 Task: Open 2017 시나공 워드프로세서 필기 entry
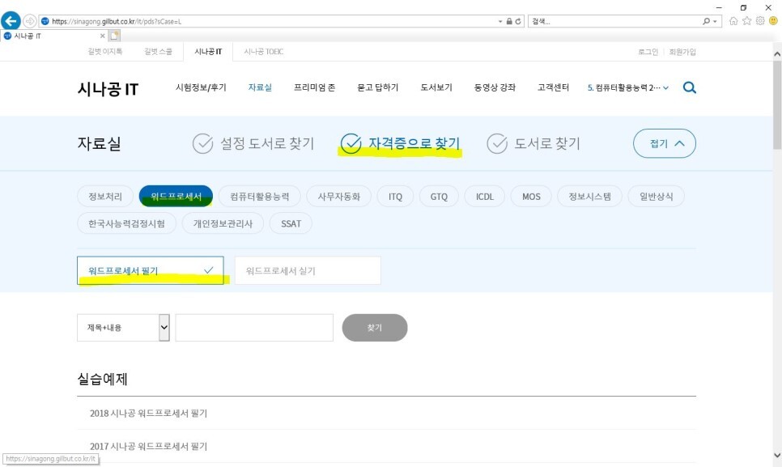pos(149,446)
